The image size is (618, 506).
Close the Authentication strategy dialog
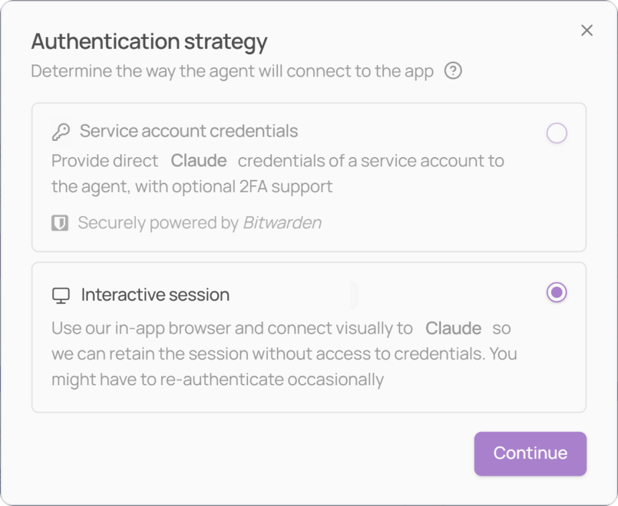587,30
